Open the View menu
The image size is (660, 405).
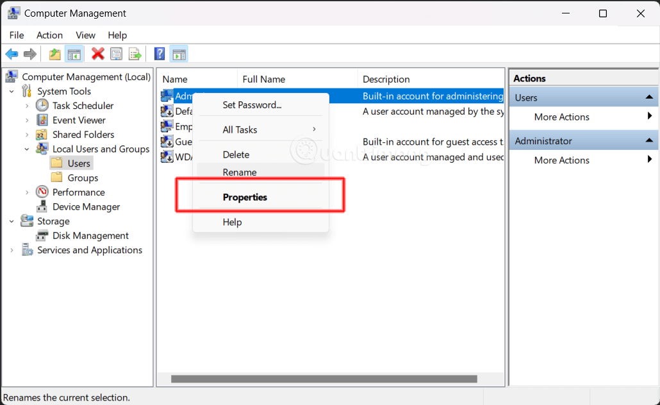click(85, 35)
